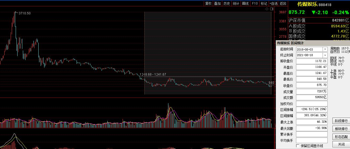Screen dimensions: 350x149
Task: Click the 板块排行 button
Action: coord(341,129)
